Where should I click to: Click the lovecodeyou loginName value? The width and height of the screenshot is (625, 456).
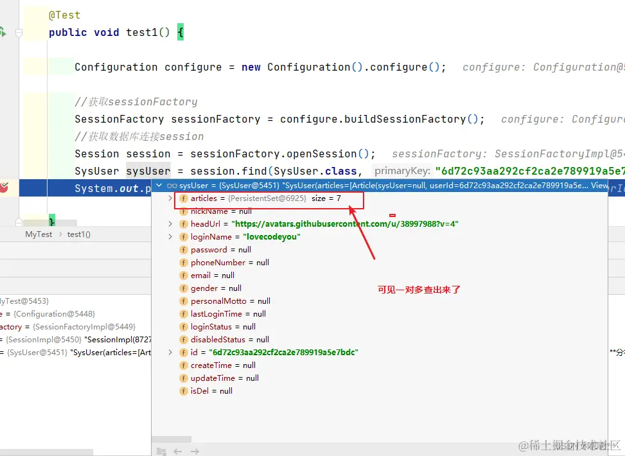pyautogui.click(x=272, y=237)
